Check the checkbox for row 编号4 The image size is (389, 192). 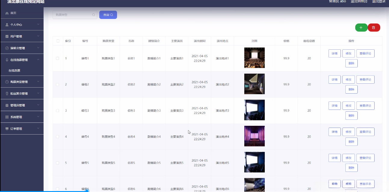(57, 137)
